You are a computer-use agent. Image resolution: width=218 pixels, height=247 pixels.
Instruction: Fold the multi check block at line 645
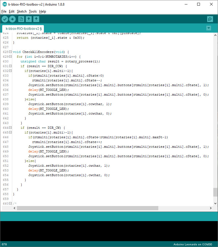[10, 132]
